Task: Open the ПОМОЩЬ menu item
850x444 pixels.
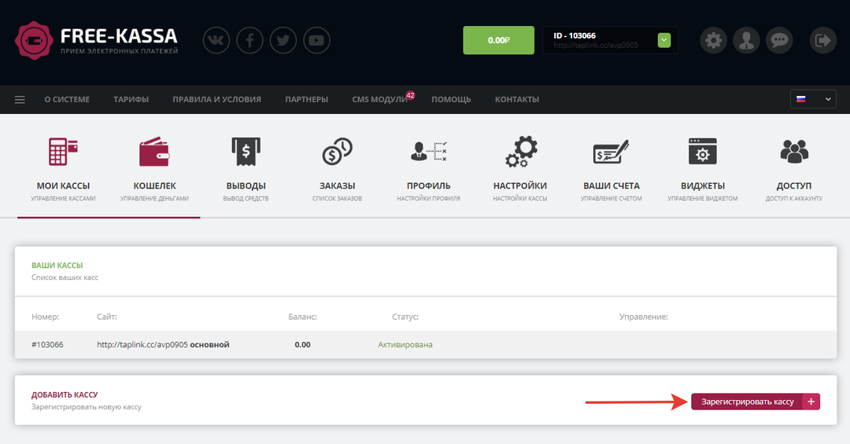Action: 451,100
